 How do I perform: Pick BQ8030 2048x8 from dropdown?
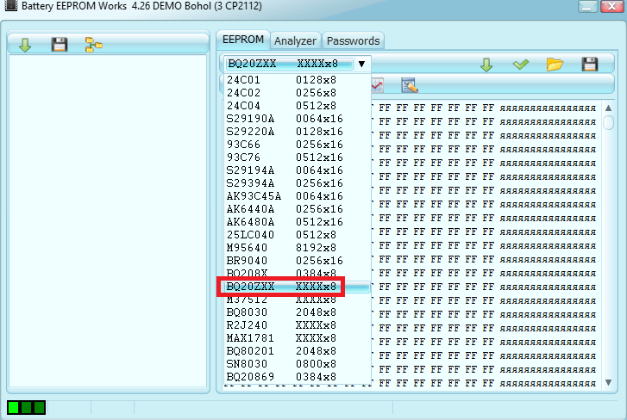(x=297, y=312)
